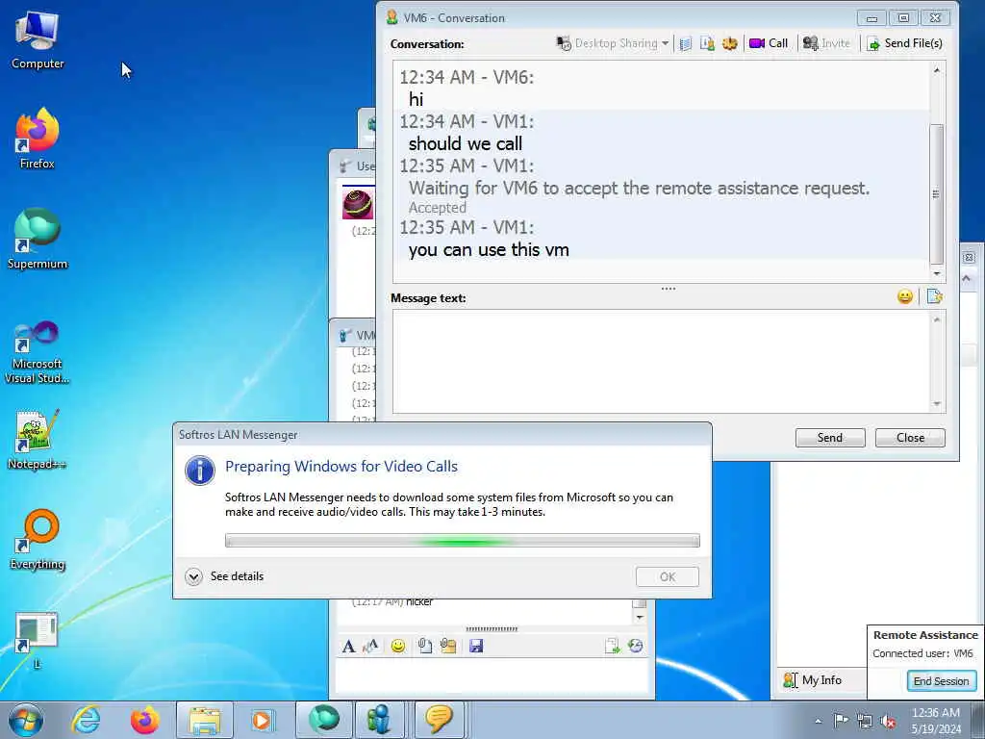Open Windows Media Player from taskbar

[262, 720]
